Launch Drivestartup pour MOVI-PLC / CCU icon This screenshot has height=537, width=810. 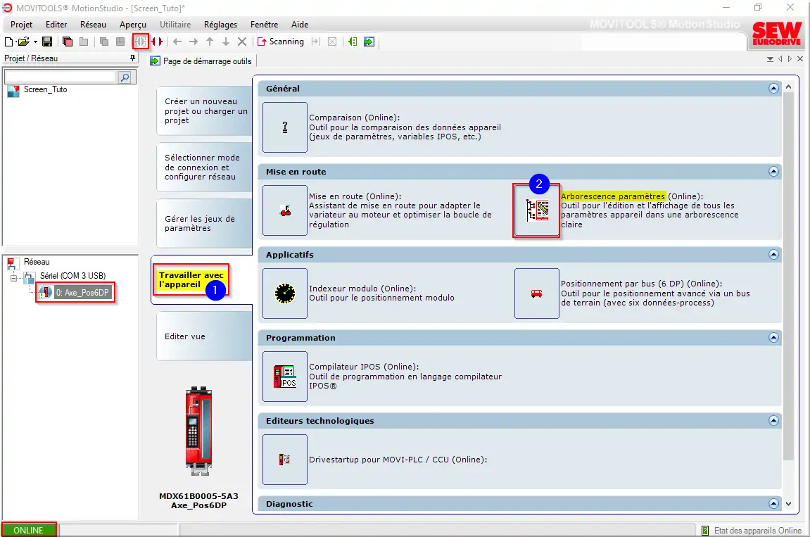[284, 460]
